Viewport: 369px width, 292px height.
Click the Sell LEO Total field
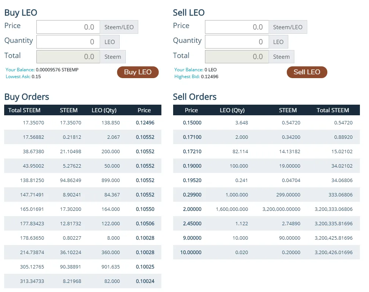click(237, 57)
